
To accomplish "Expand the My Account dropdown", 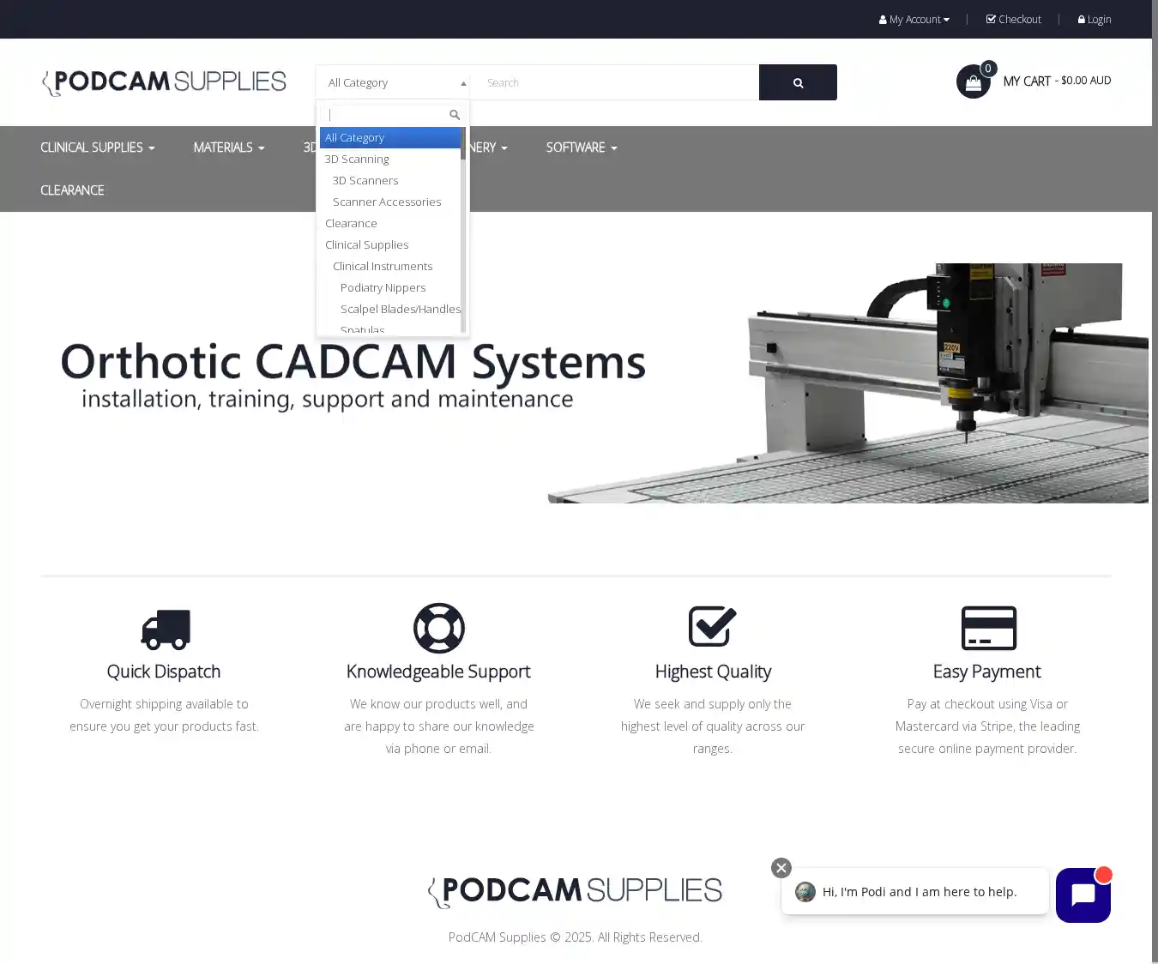I will coord(914,20).
